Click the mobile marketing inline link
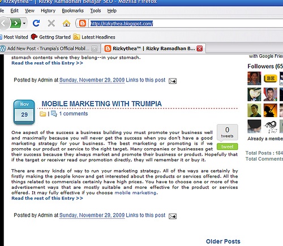This screenshot has width=283, height=246. coord(135,193)
